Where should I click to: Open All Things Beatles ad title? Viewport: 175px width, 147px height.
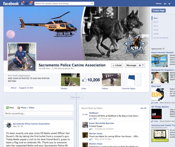[160, 107]
